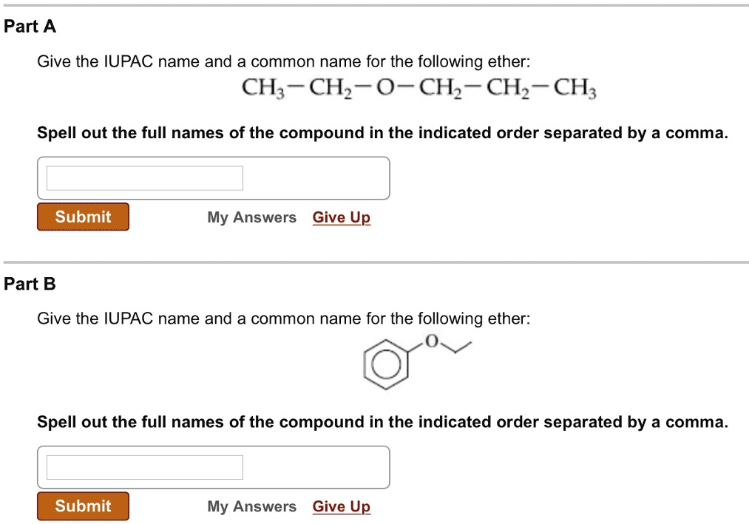Click the benzene ring structure drawing
This screenshot has width=749, height=524.
click(386, 364)
